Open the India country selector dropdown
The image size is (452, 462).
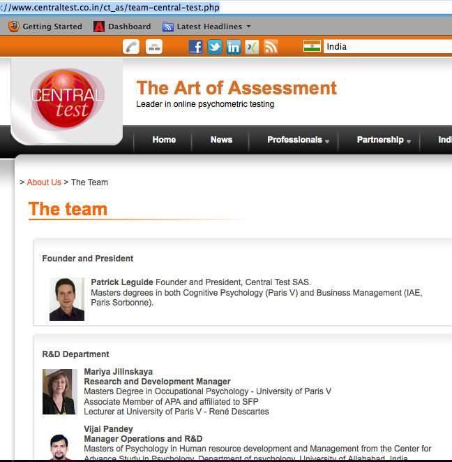(388, 47)
